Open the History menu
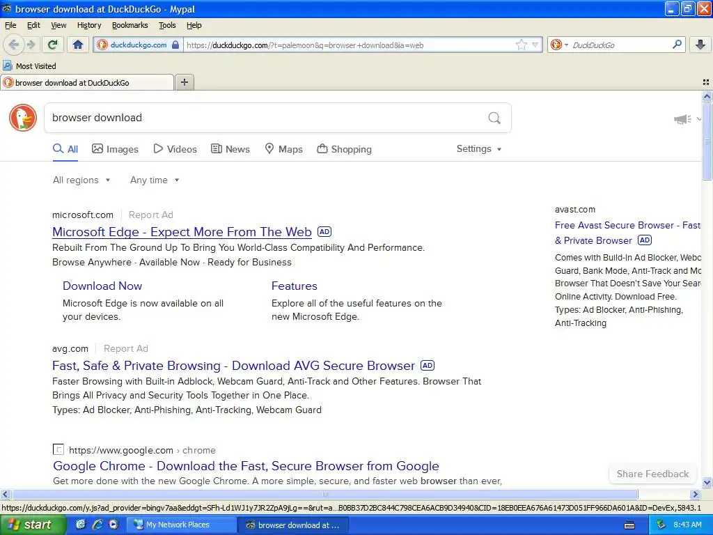Viewport: 713px width, 535px height. tap(89, 25)
